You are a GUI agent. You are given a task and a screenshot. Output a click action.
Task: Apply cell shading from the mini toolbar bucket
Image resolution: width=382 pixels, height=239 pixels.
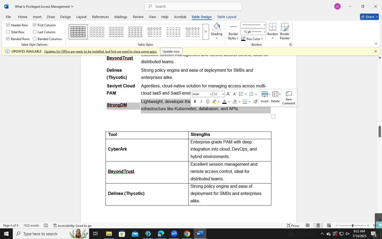click(x=235, y=102)
